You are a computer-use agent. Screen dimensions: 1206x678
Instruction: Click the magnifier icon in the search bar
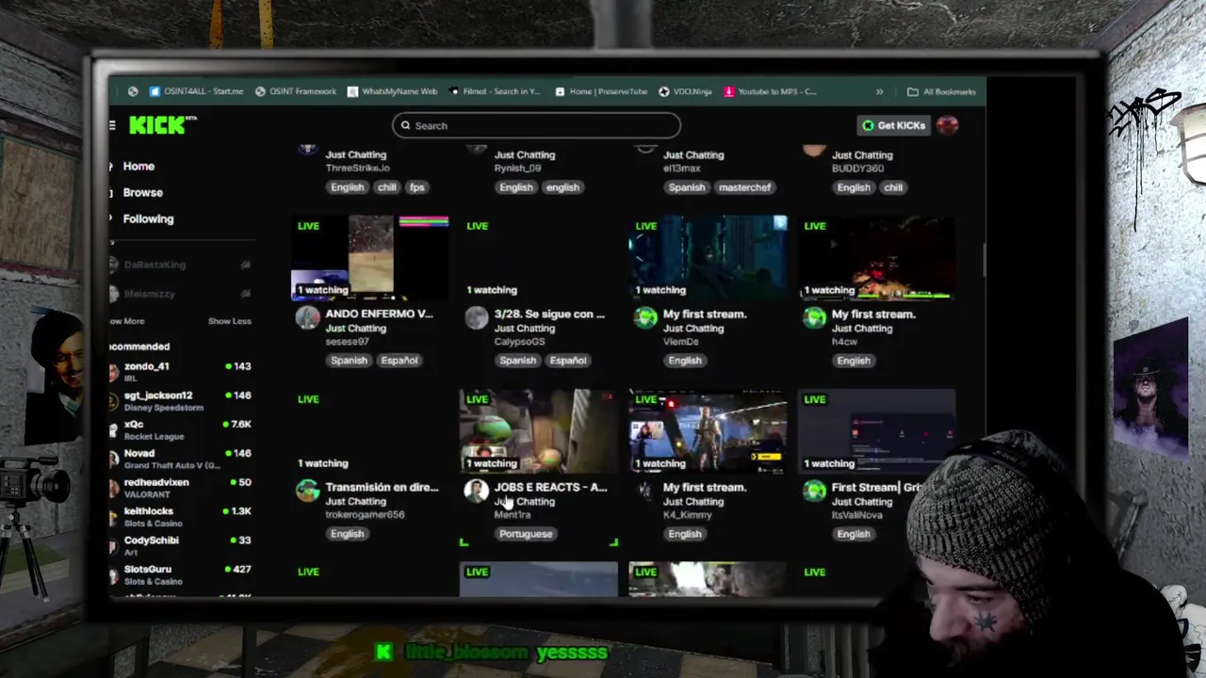(x=406, y=125)
